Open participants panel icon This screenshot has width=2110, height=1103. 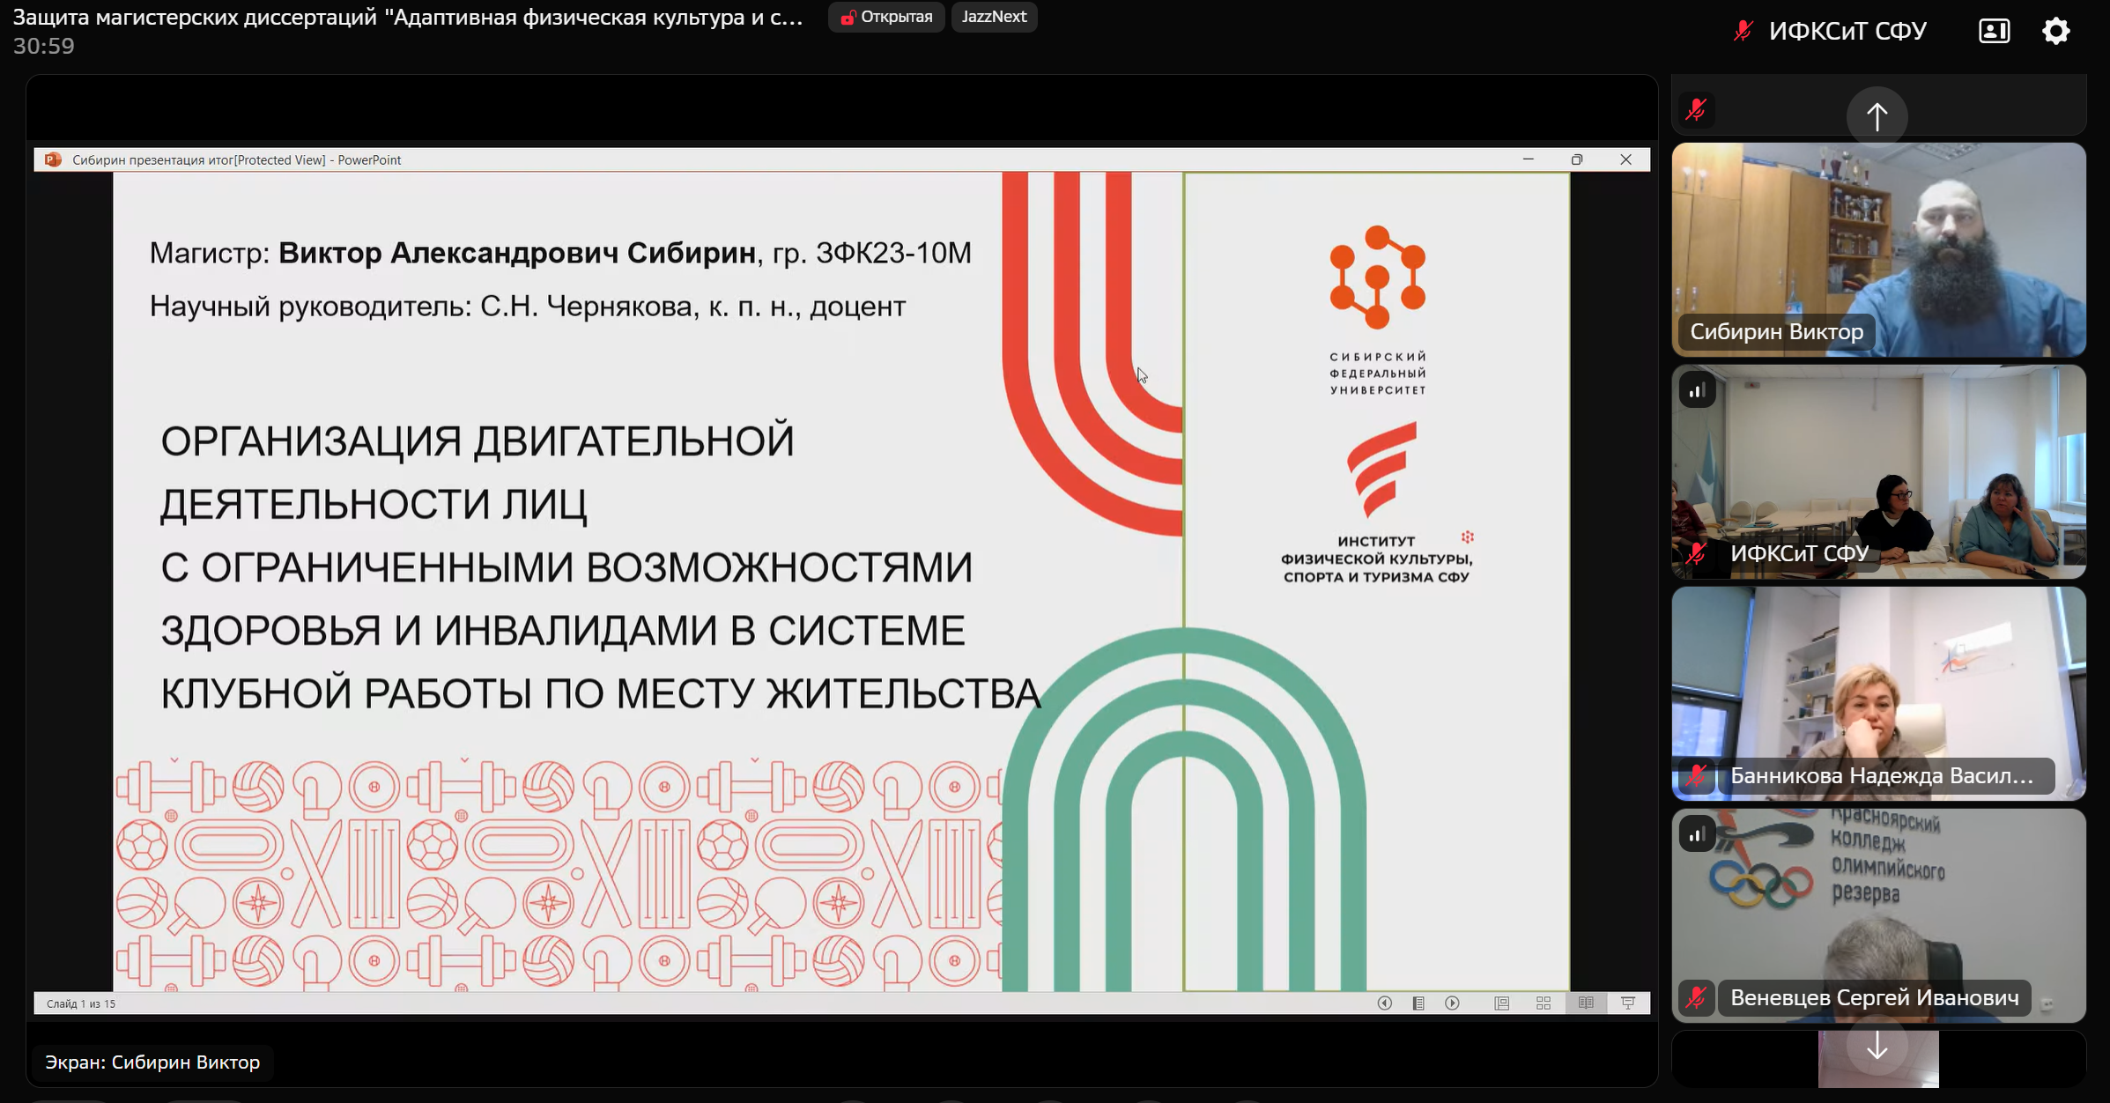(1994, 32)
